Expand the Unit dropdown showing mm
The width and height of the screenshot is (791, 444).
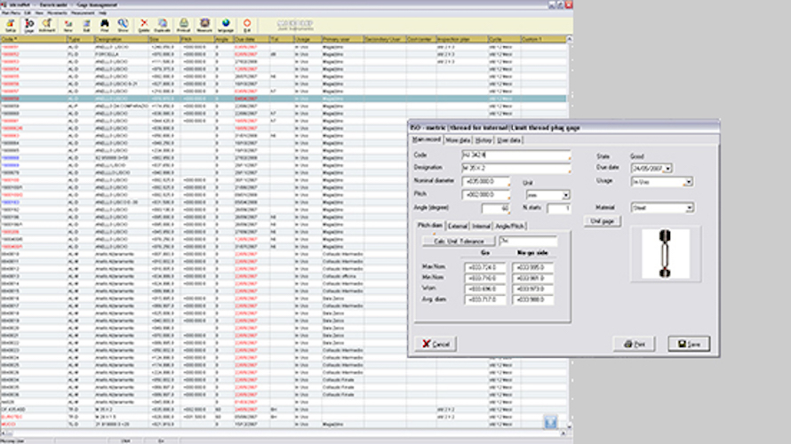pos(565,194)
